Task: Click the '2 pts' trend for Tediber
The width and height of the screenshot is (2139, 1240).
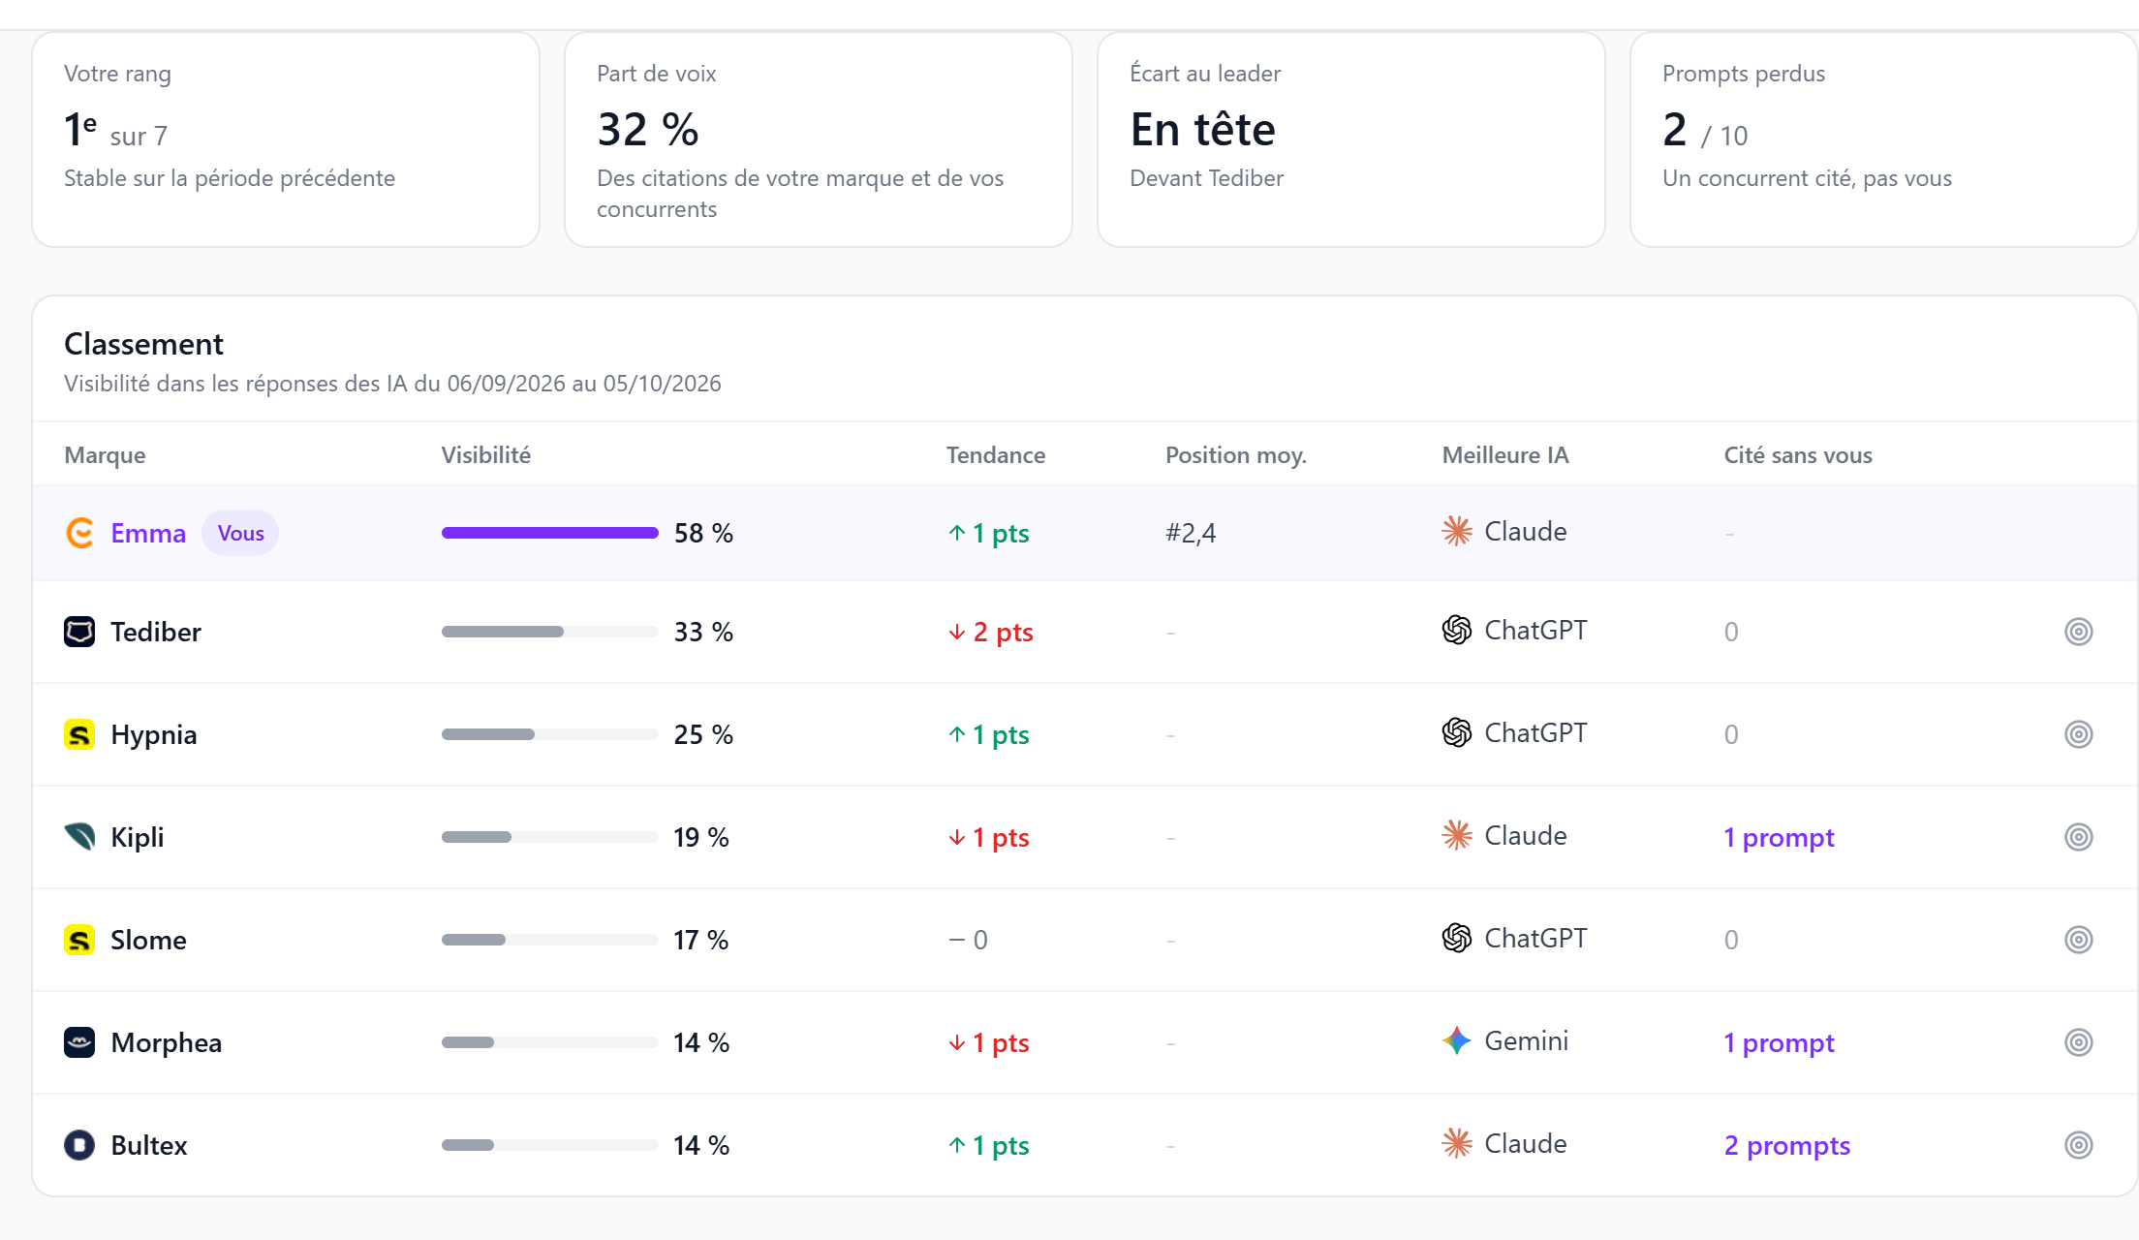Action: 991,632
